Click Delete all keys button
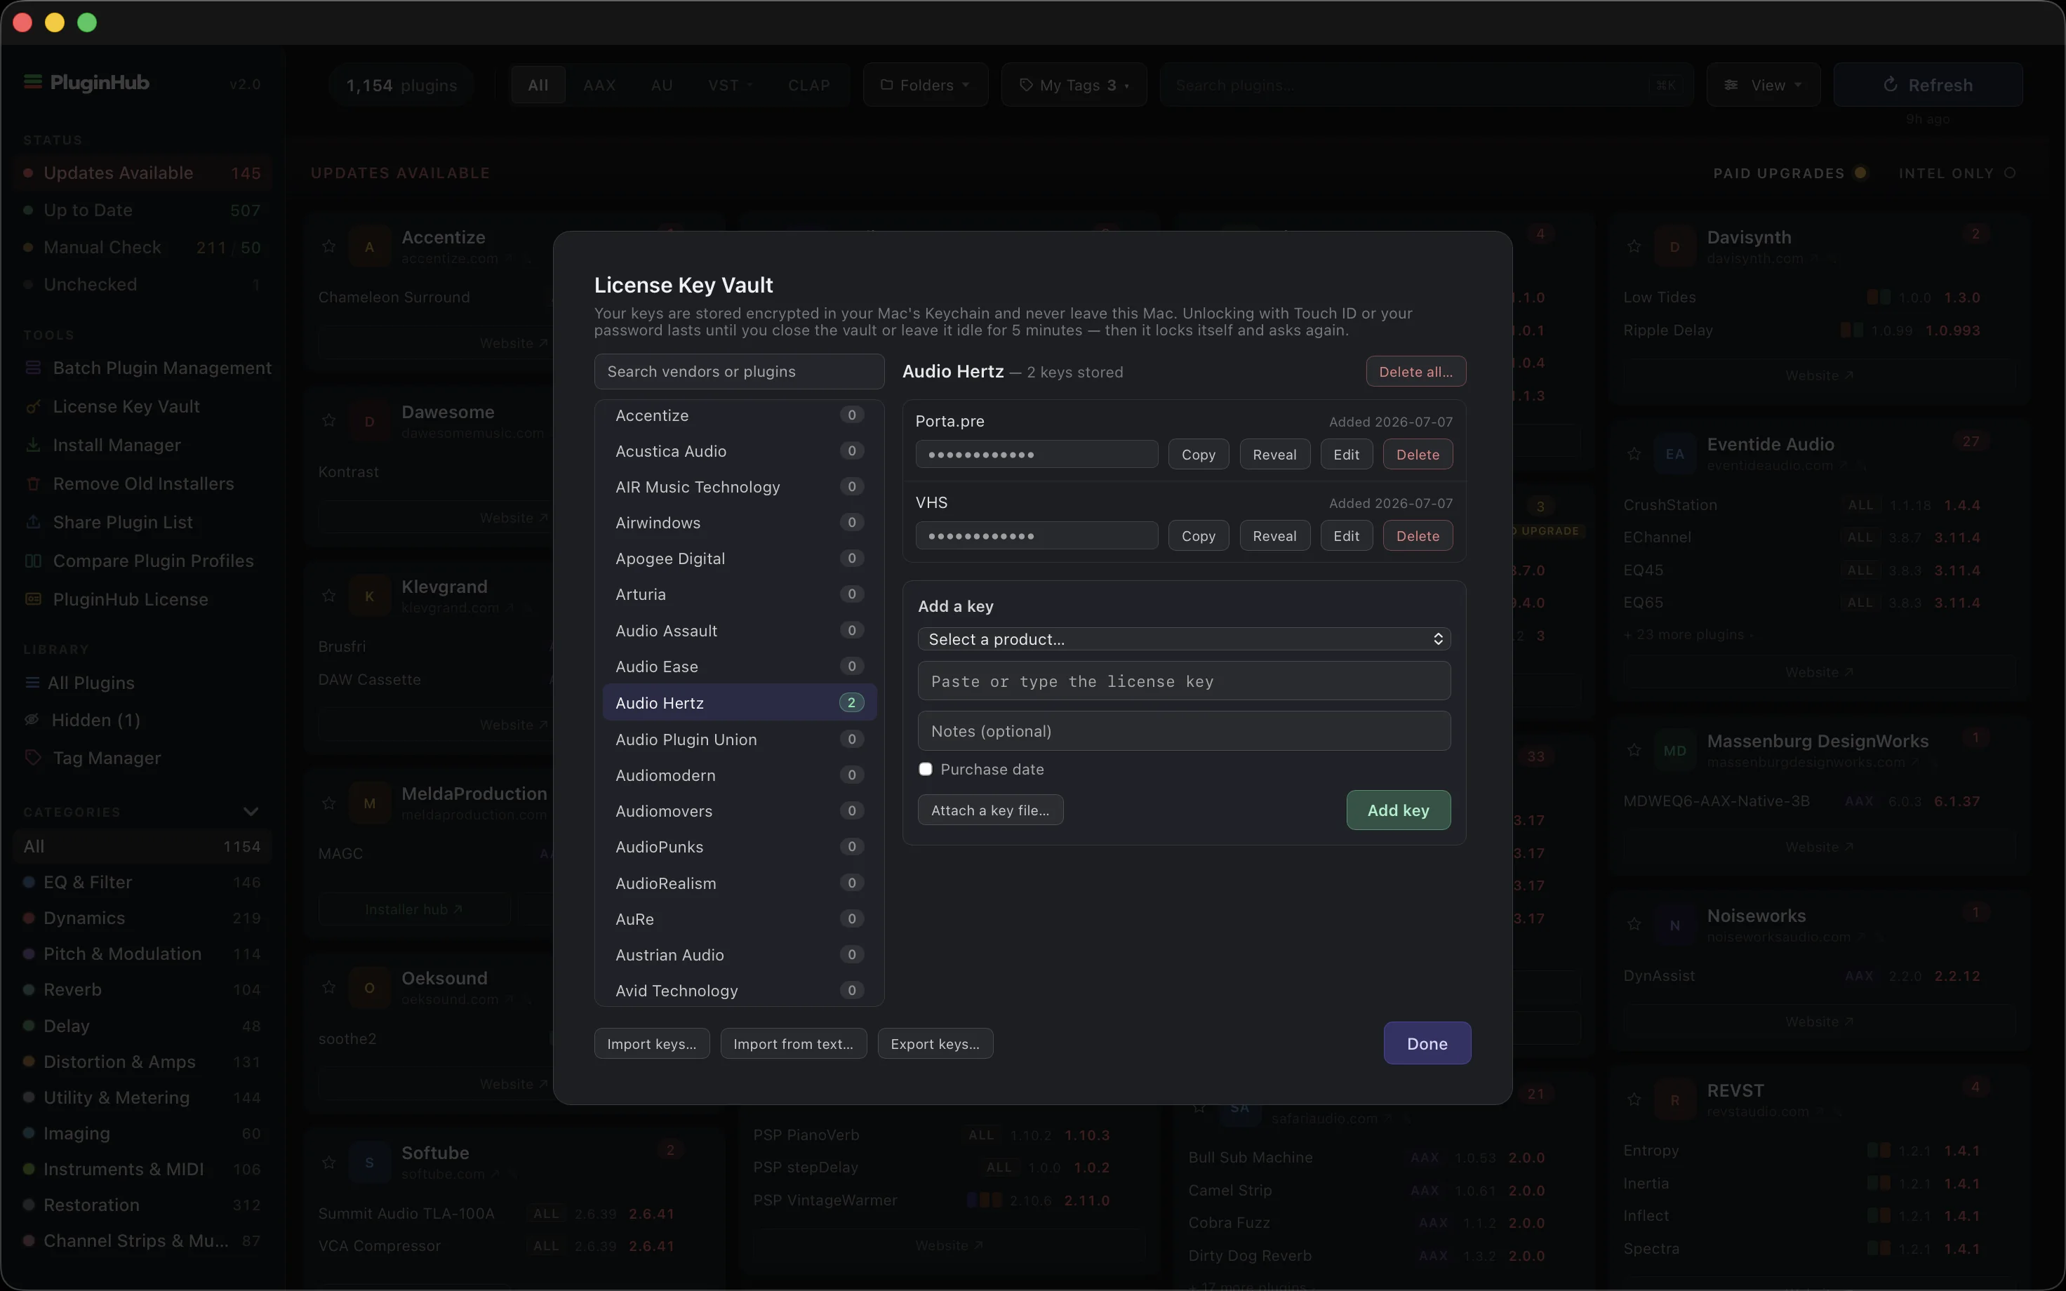Image resolution: width=2066 pixels, height=1291 pixels. click(x=1415, y=371)
